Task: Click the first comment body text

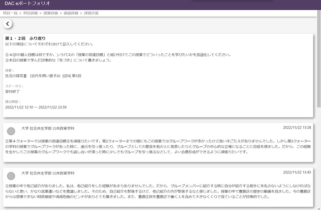Action: click(x=158, y=146)
